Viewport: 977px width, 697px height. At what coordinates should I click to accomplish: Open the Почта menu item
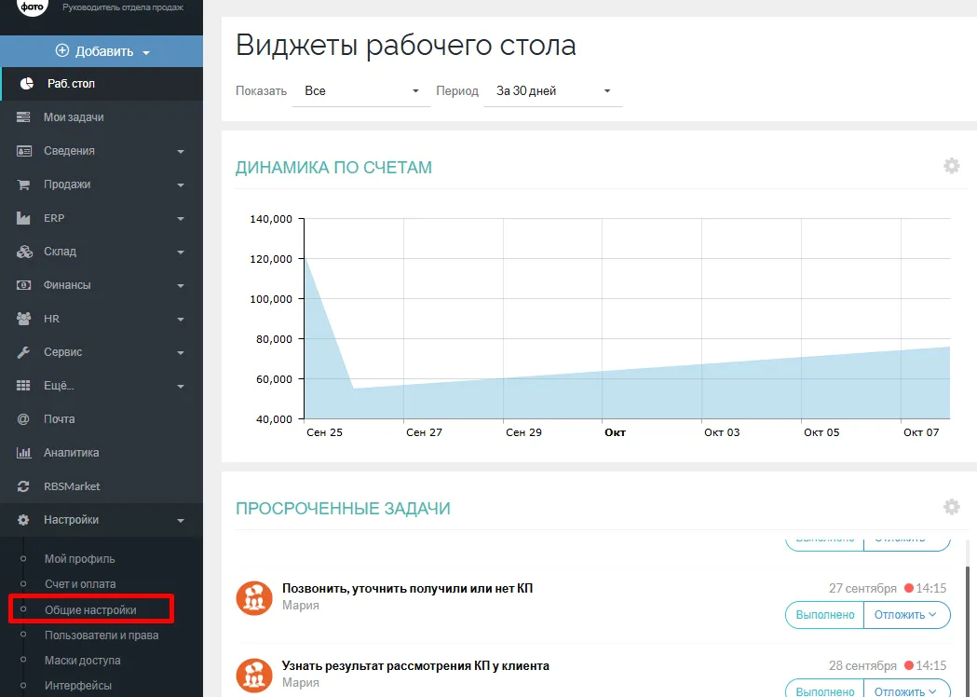coord(60,419)
